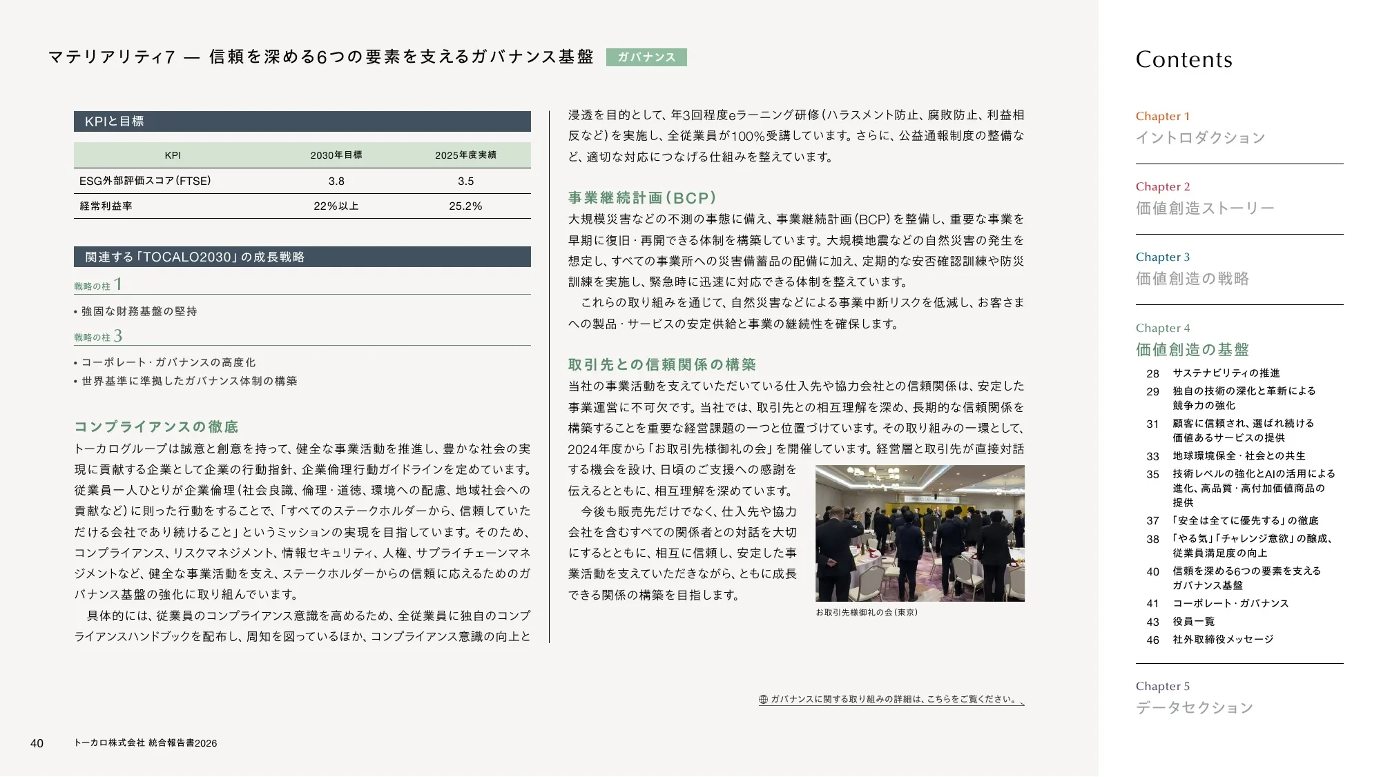Click the footer text トーカロ株式会社 統合報告書2026
This screenshot has height=777, width=1381.
pyautogui.click(x=145, y=743)
